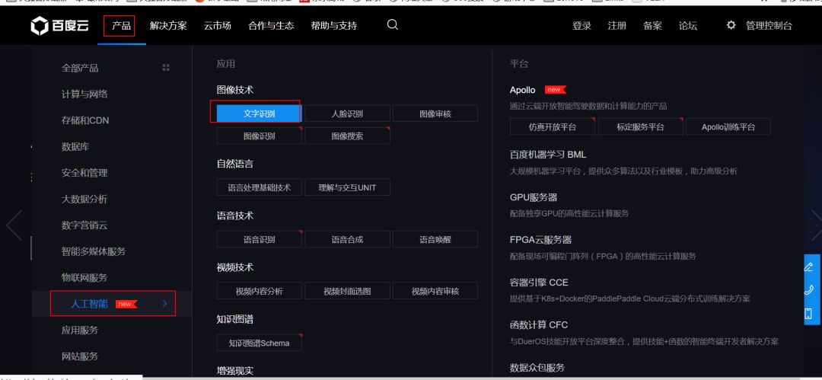Click the Apollo heading
Screen dimensions: 822x380
coord(523,91)
